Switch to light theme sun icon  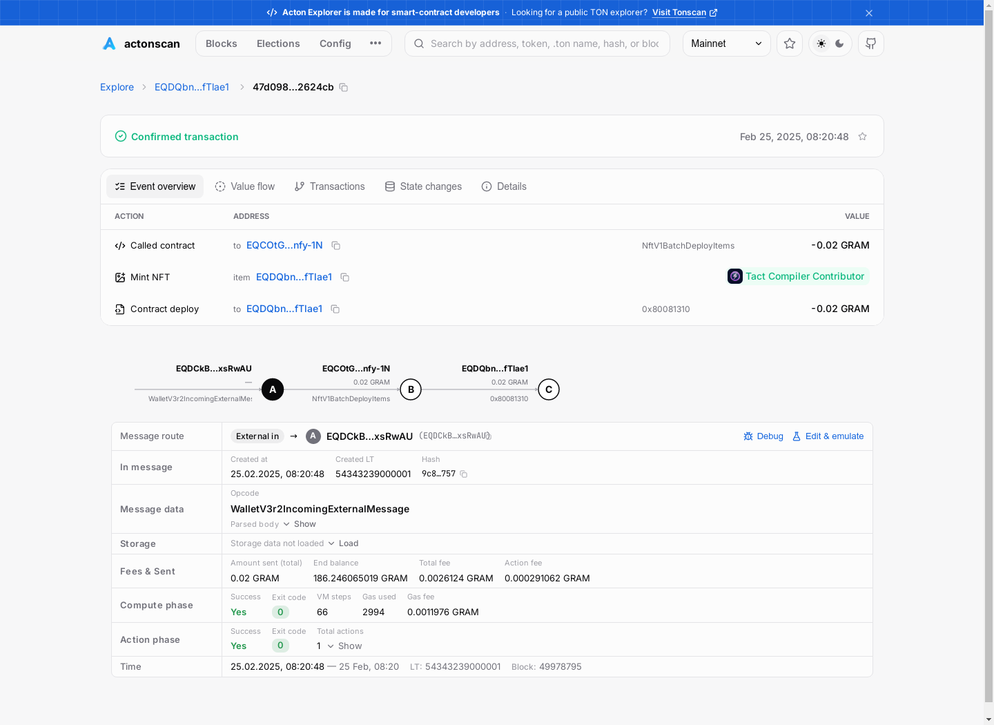pyautogui.click(x=821, y=43)
